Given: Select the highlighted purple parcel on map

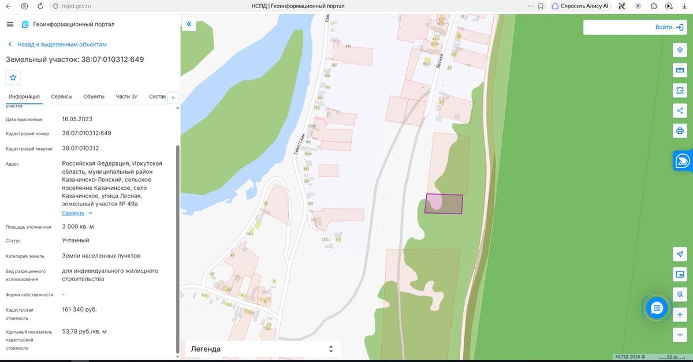Looking at the screenshot, I should [444, 204].
